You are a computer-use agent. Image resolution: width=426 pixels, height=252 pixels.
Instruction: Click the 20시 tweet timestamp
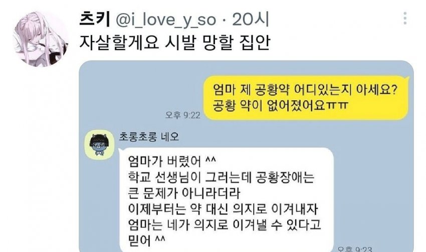click(x=250, y=19)
